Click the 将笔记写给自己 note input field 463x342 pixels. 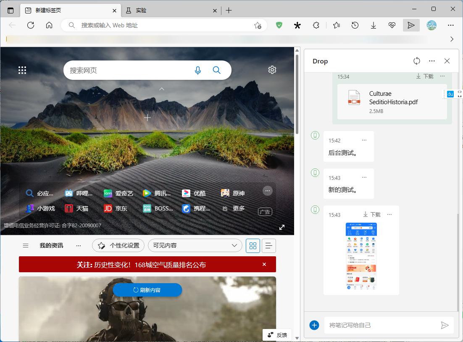378,325
